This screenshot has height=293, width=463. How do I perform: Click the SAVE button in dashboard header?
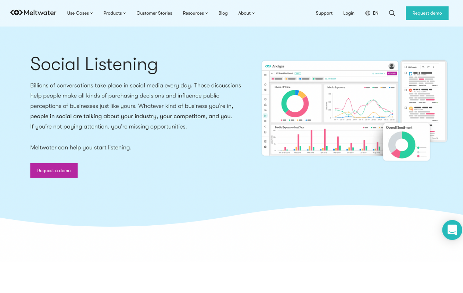tap(298, 73)
